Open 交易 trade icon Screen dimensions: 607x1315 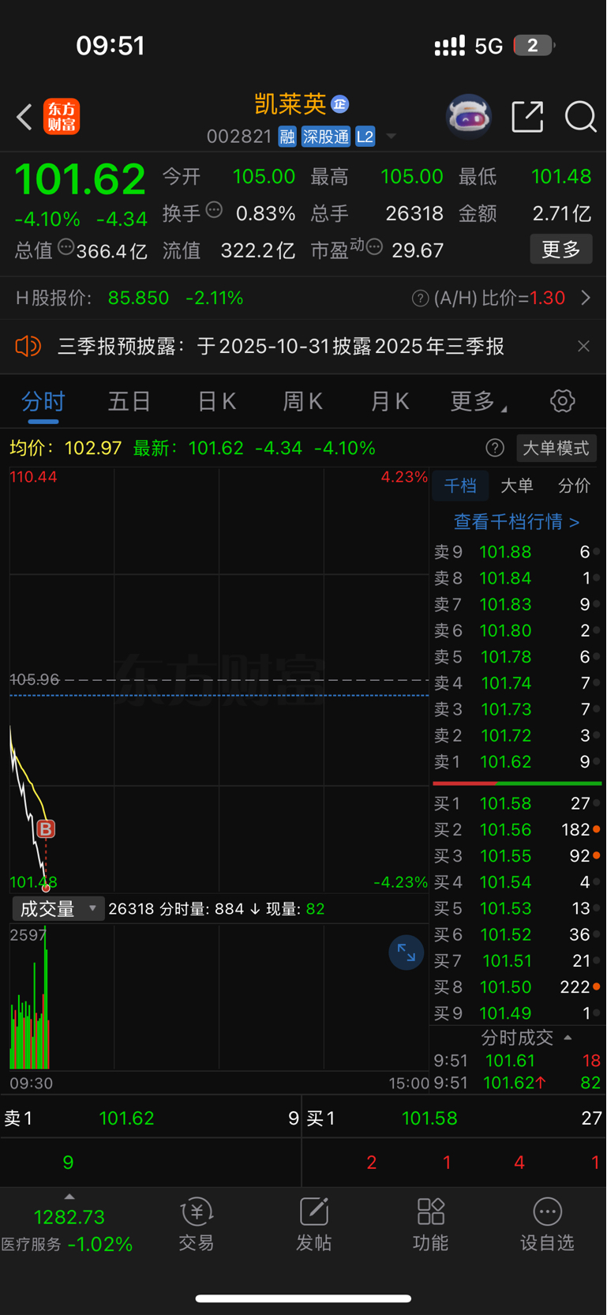tap(197, 1224)
